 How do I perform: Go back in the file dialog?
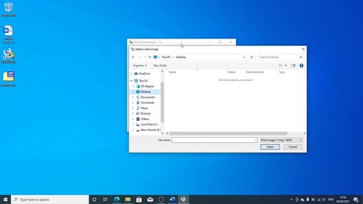click(x=133, y=57)
